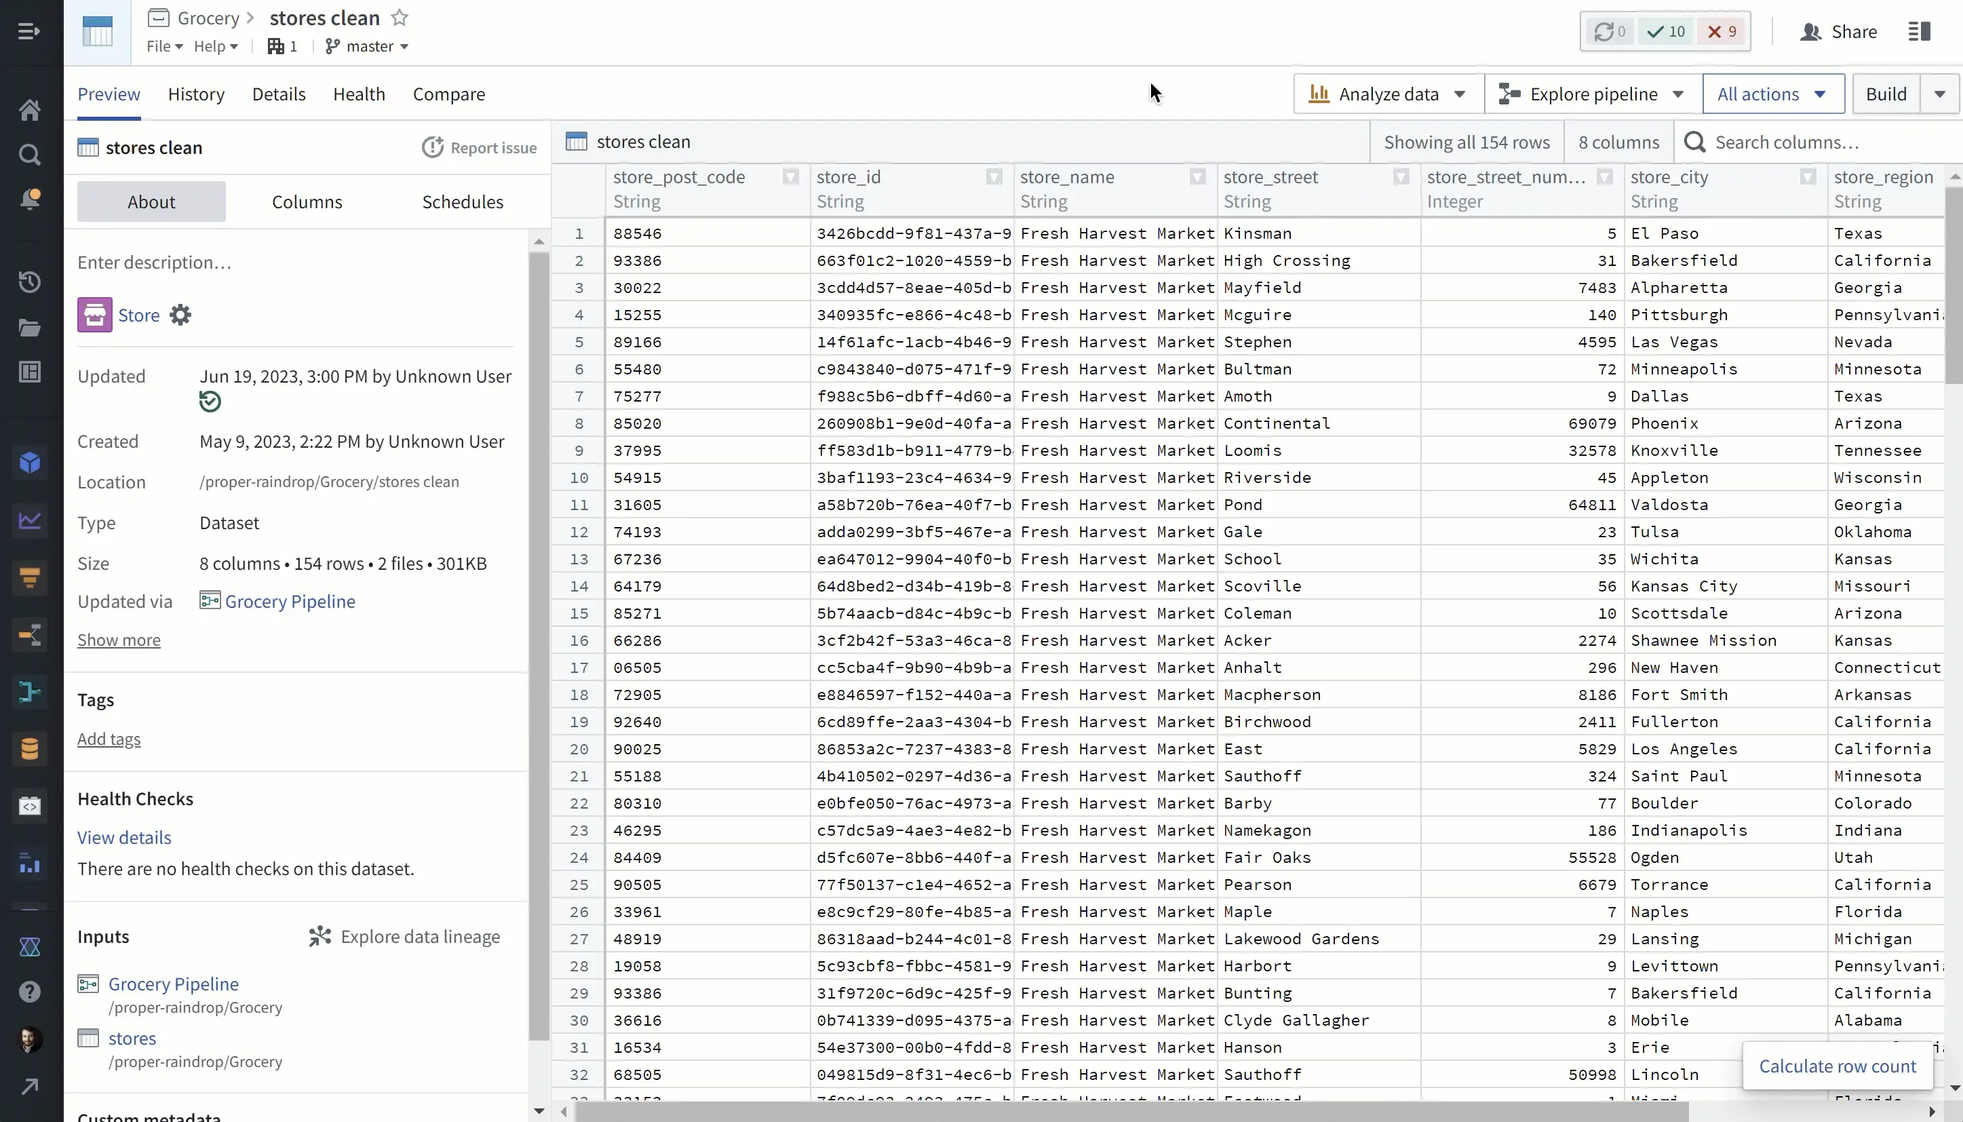Image resolution: width=1963 pixels, height=1122 pixels.
Task: Open the code editor icon in sidebar
Action: point(29,806)
